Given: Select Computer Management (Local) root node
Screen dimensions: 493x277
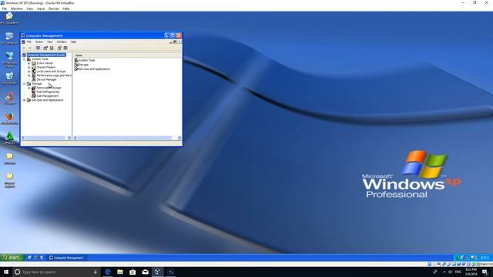Looking at the screenshot, I should coord(46,55).
